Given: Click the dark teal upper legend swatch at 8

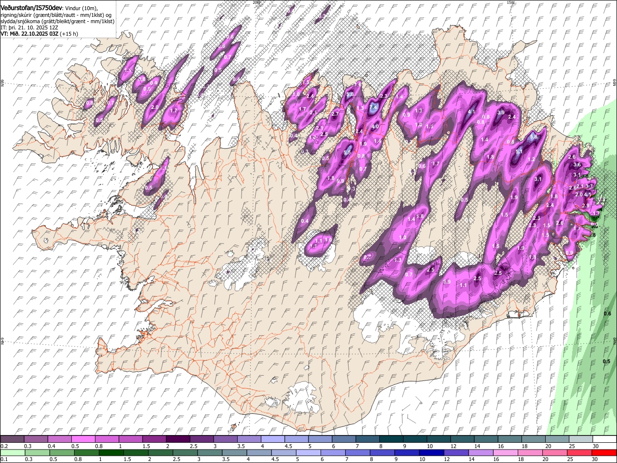Looking at the screenshot, I should tap(391, 439).
